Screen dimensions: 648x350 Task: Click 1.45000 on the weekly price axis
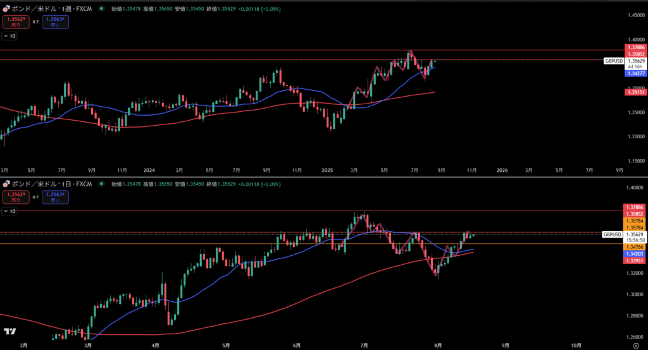[636, 15]
